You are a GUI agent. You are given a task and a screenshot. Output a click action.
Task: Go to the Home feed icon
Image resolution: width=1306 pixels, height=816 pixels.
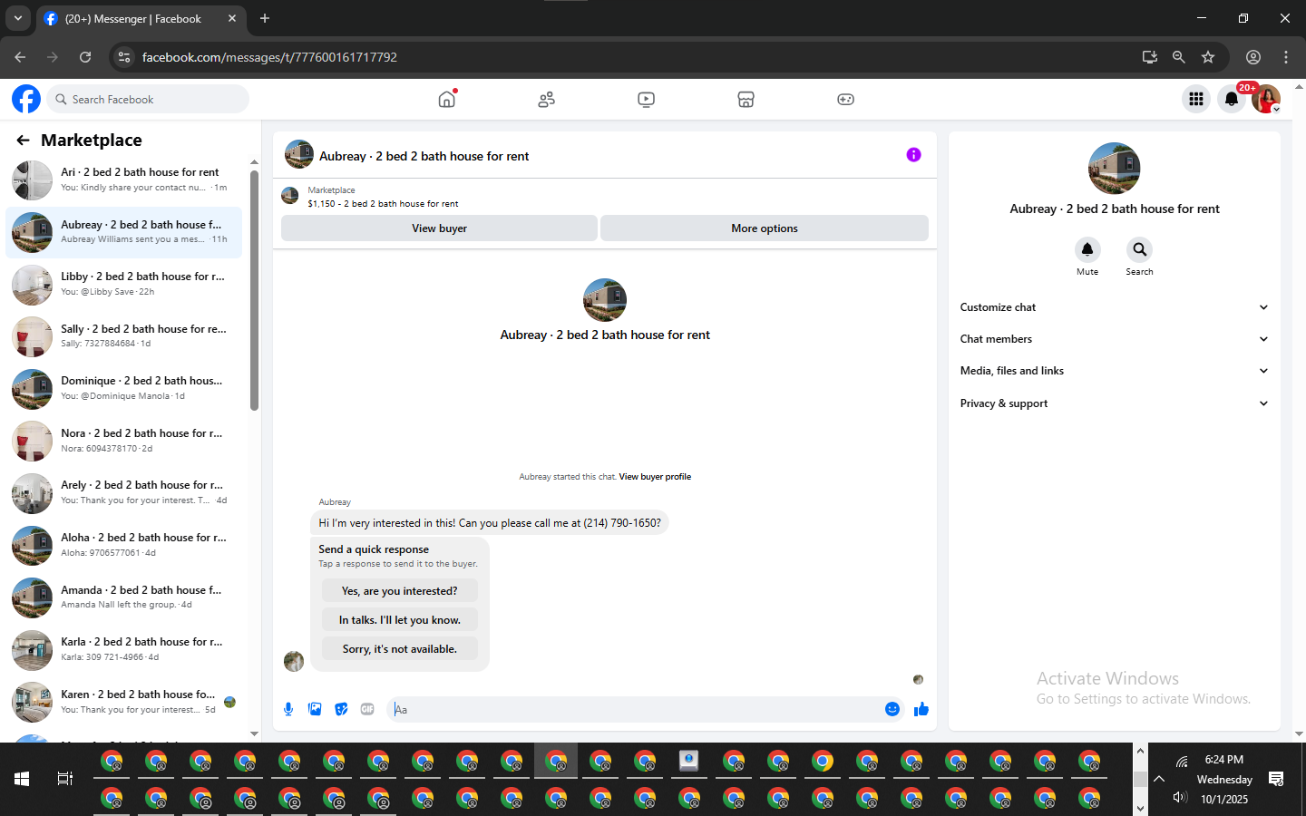pyautogui.click(x=446, y=99)
